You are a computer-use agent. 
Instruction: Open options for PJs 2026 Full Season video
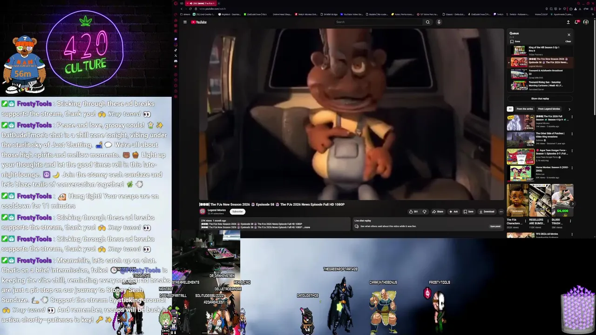[572, 117]
